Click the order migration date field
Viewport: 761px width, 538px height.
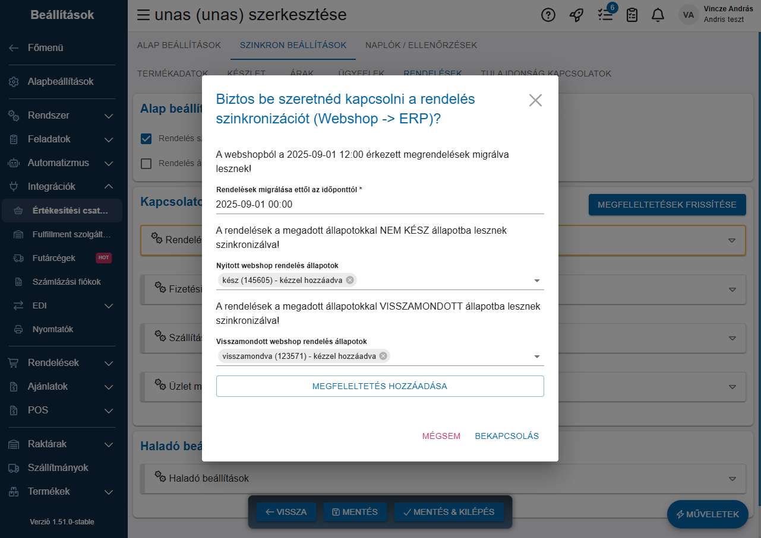pyautogui.click(x=380, y=205)
